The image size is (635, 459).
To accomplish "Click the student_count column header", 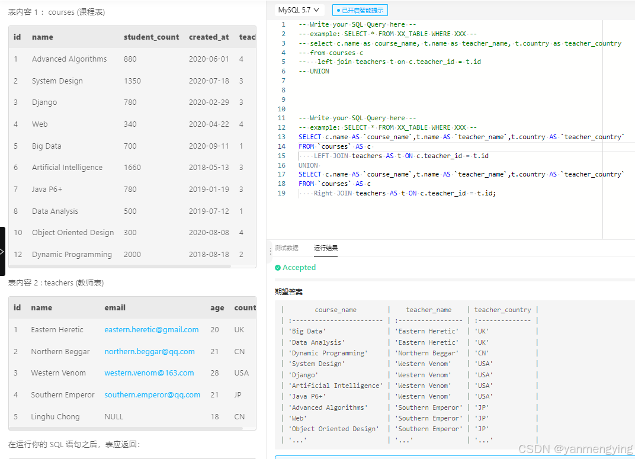I will (x=151, y=37).
